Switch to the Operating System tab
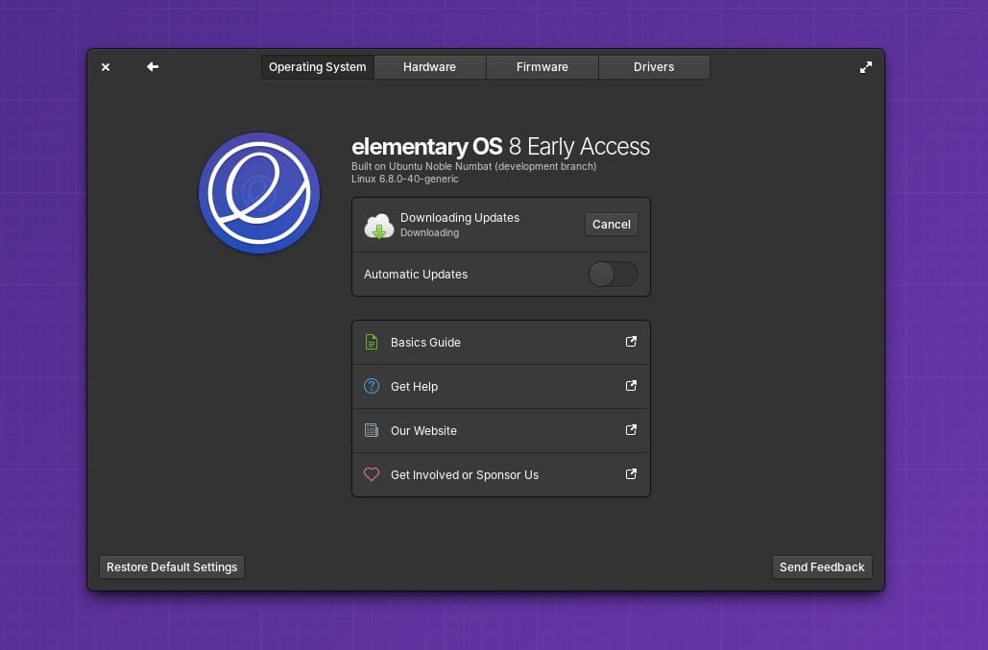This screenshot has width=988, height=650. 317,66
